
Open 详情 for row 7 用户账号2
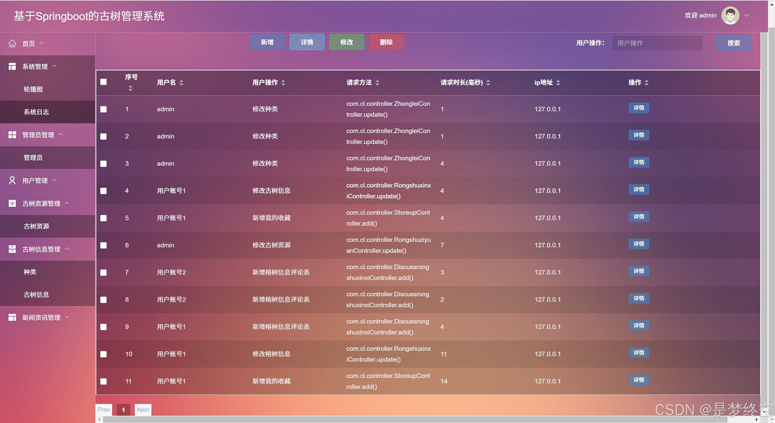[x=639, y=271]
